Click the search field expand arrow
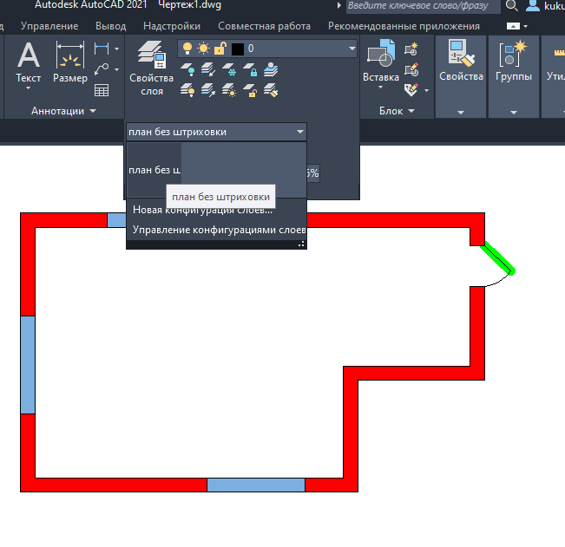 pos(339,5)
